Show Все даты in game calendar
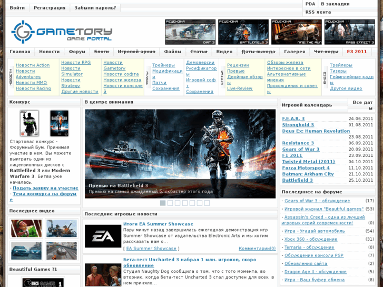The height and width of the screenshot is (287, 383). (x=362, y=104)
